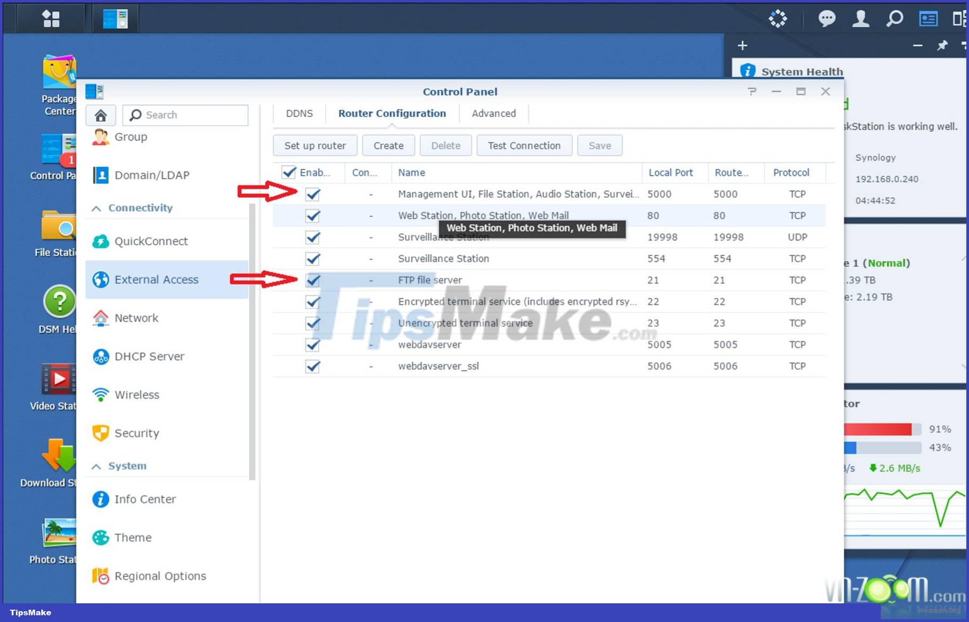Open the magnifier search in the top bar
Screen dimensions: 969x622
(894, 19)
